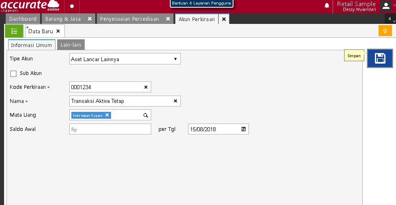Switch to the Dashboard tab
The height and width of the screenshot is (205, 396).
coord(23,19)
